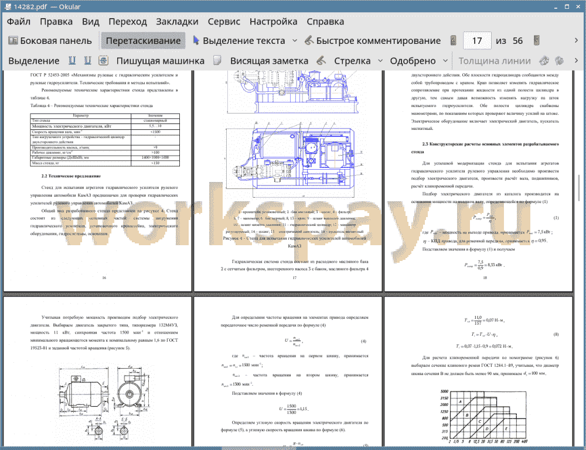Image resolution: width=586 pixels, height=450 pixels.
Task: Click the first underline annotation icon
Action: 72,60
